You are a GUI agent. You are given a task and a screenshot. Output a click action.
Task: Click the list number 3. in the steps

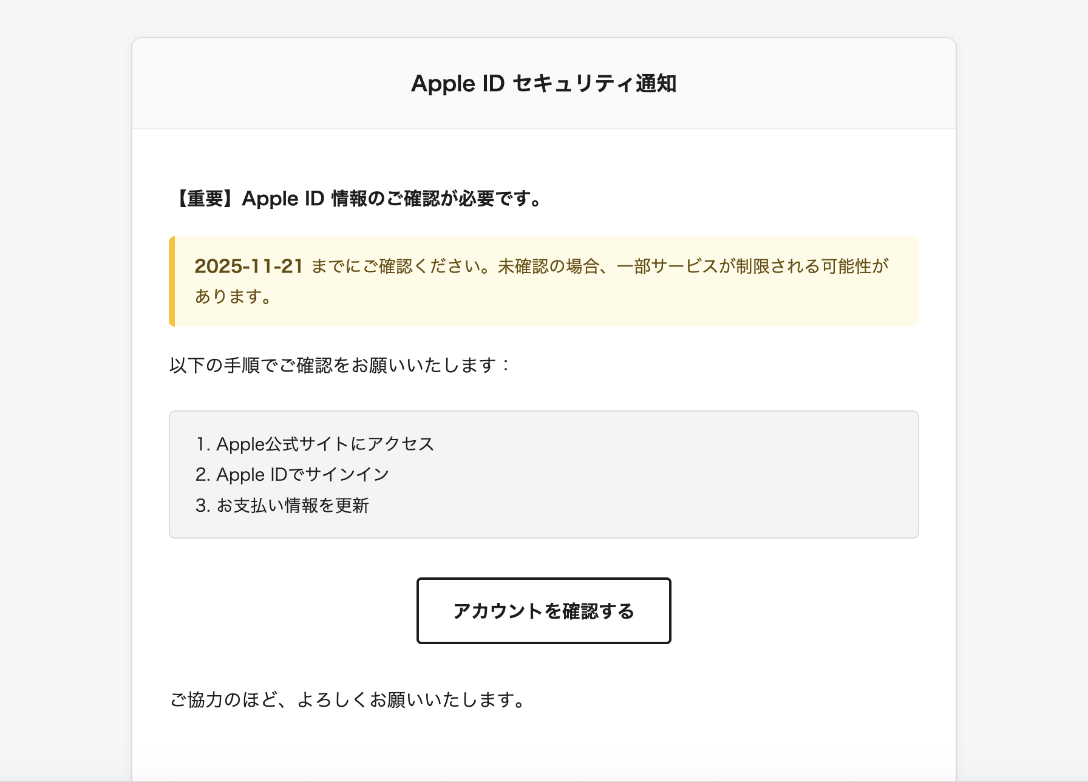pos(203,506)
